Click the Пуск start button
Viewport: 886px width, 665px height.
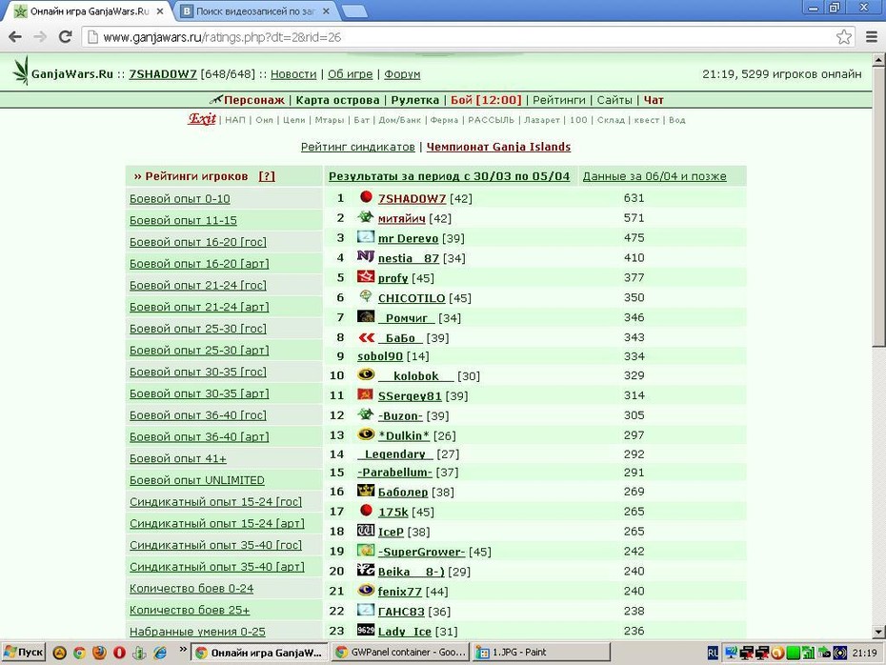(x=23, y=652)
